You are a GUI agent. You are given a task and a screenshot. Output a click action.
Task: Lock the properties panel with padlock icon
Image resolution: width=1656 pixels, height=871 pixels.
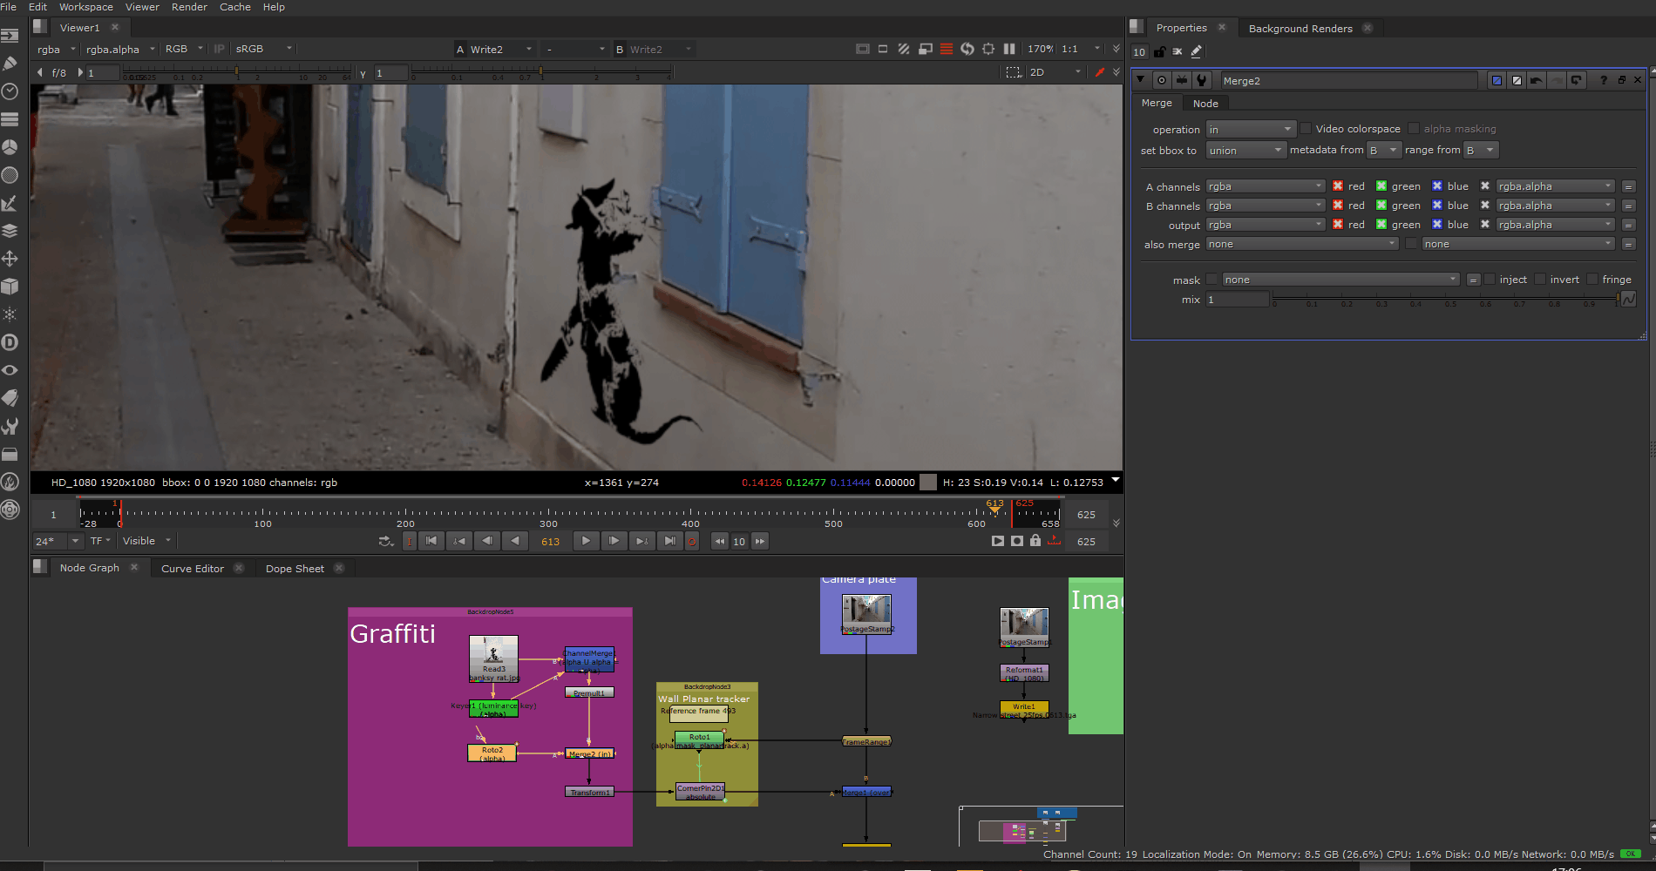(1159, 51)
